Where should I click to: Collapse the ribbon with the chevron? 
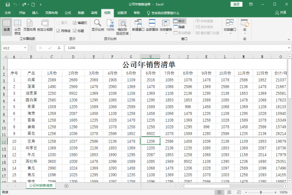point(289,39)
